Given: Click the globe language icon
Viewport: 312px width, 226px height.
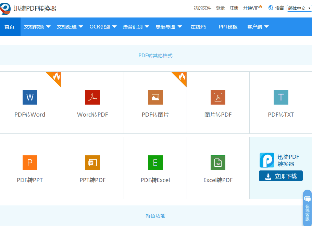Looking at the screenshot, I should point(271,8).
